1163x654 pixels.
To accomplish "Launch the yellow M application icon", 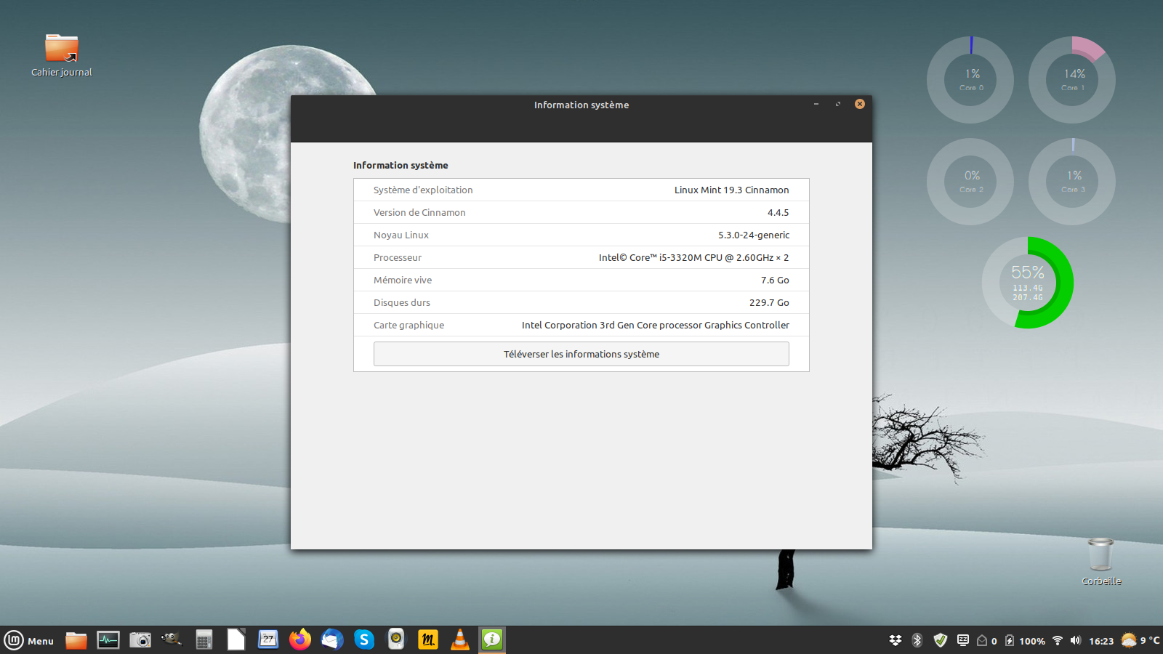I will (428, 640).
